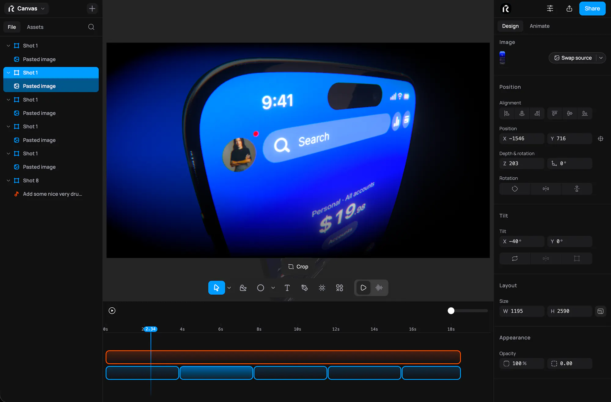Image resolution: width=611 pixels, height=402 pixels.
Task: Click the Z depth field 203
Action: tap(522, 164)
